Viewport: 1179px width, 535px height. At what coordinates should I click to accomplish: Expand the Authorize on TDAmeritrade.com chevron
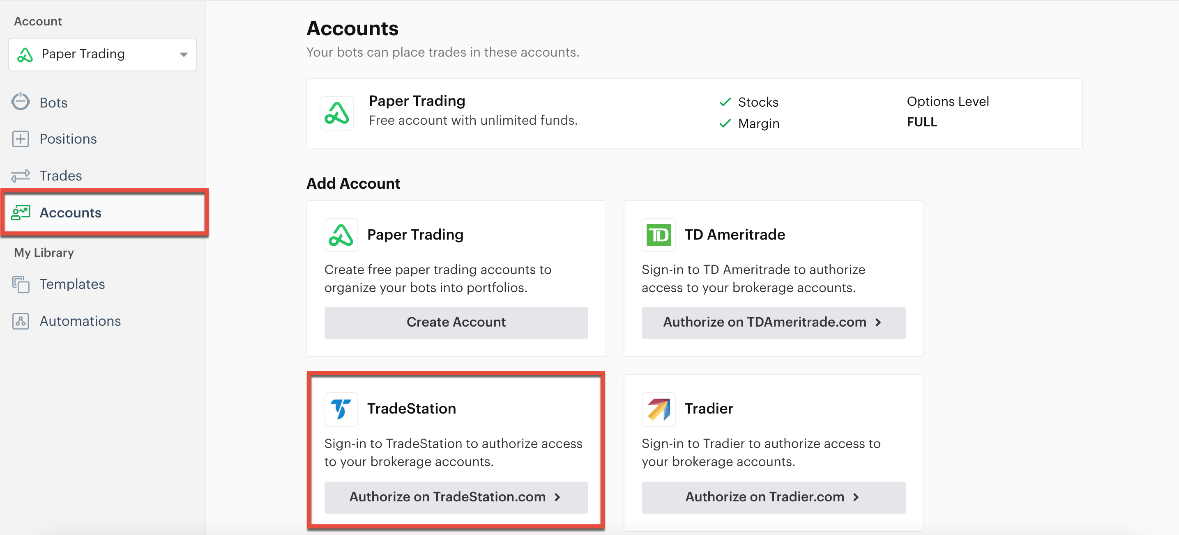tap(877, 322)
